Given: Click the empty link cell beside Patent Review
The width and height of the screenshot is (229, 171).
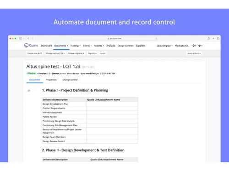Looking at the screenshot, I should [112, 117].
